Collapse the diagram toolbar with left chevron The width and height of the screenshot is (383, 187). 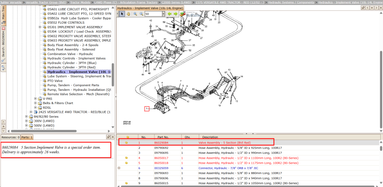[x=118, y=14]
